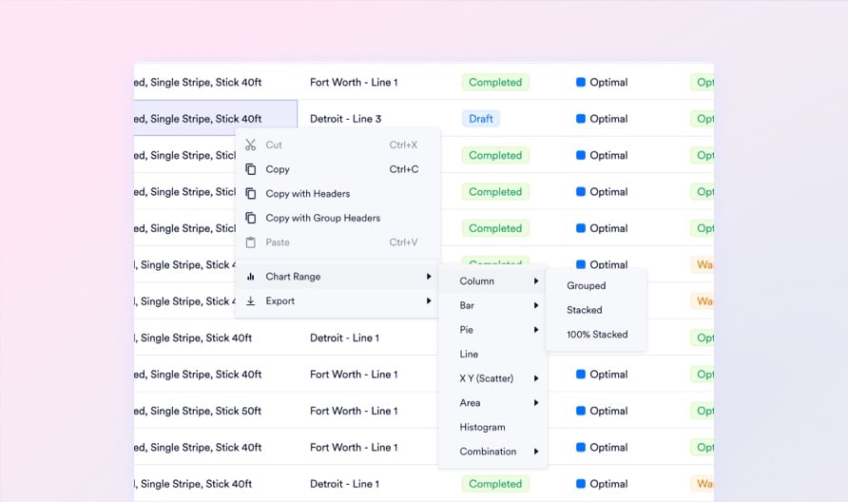848x502 pixels.
Task: Select Column chart type
Action: click(492, 280)
